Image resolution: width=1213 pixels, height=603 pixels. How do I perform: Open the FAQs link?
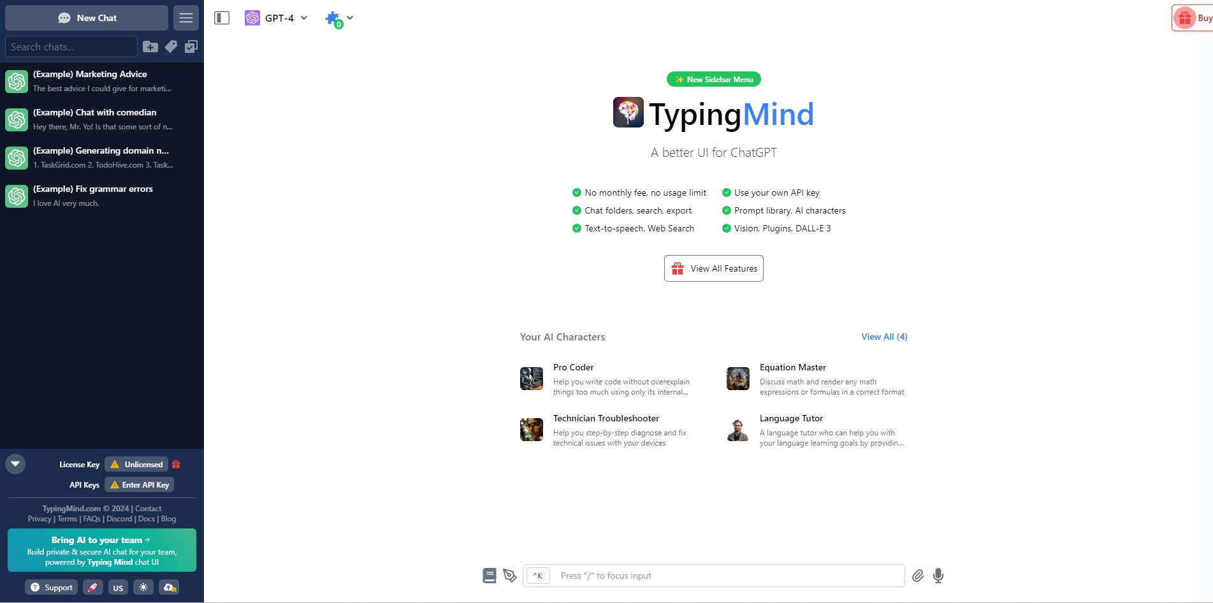(92, 519)
